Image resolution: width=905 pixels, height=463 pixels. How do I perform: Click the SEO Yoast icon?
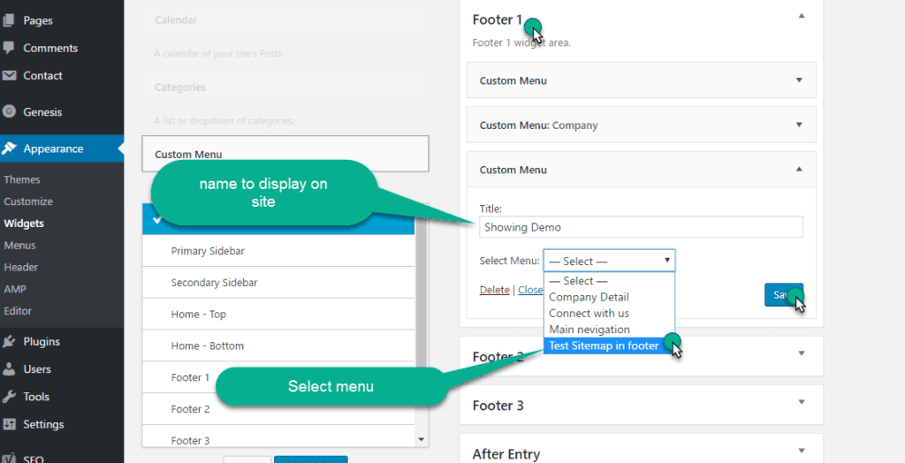tap(9, 459)
